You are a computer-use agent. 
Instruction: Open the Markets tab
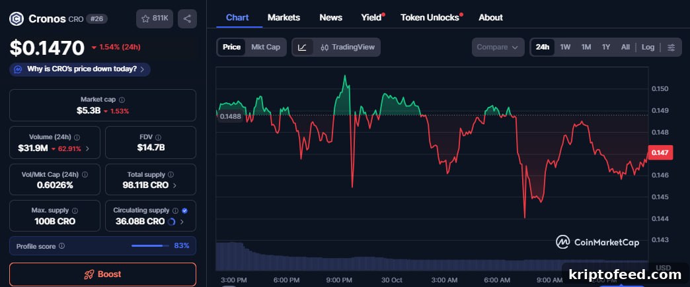pyautogui.click(x=284, y=18)
